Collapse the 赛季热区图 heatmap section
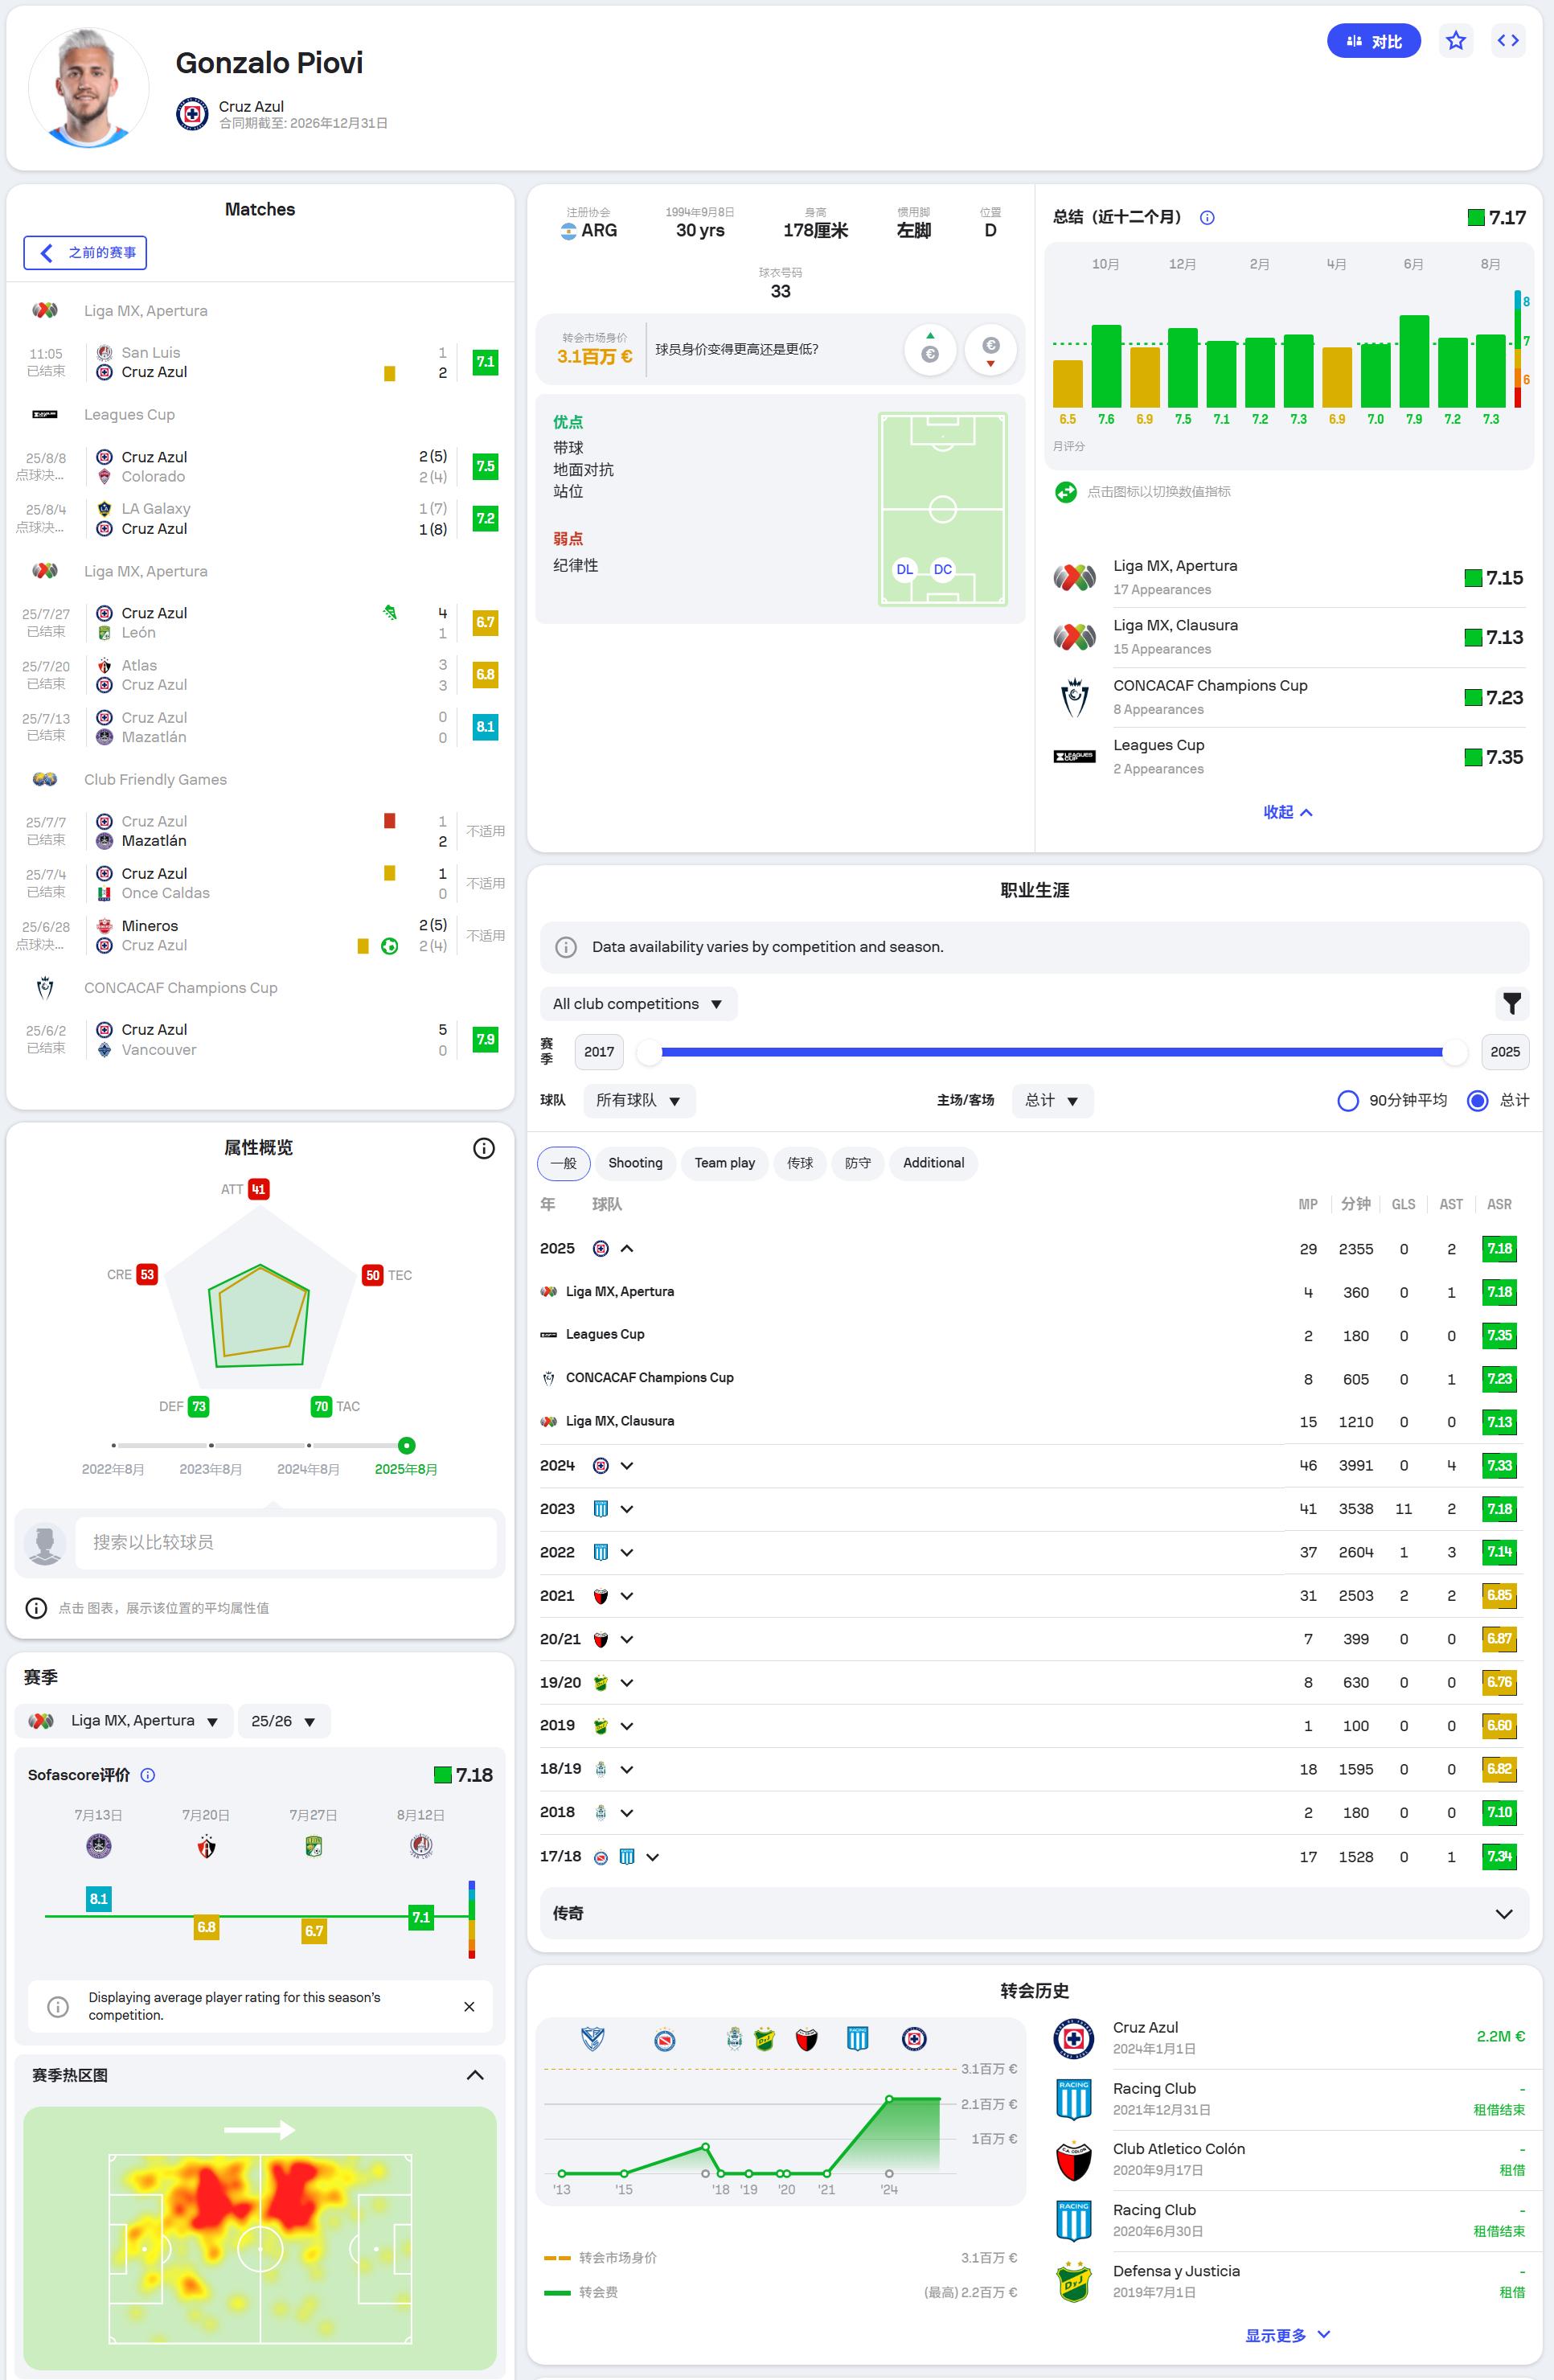Viewport: 1554px width, 2380px height. coord(475,2075)
